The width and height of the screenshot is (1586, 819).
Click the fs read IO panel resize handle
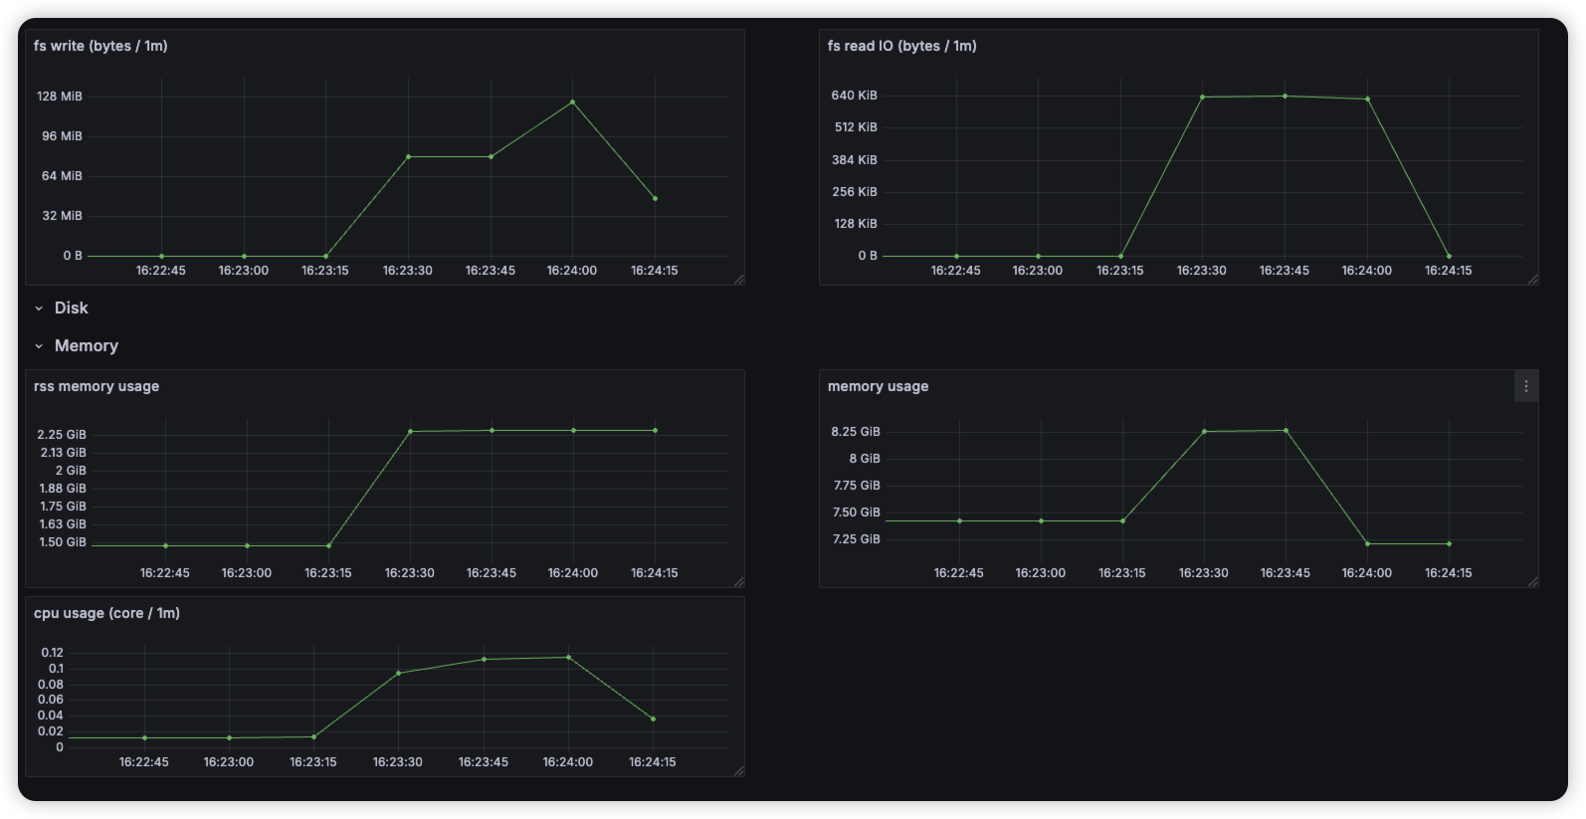pos(1532,280)
